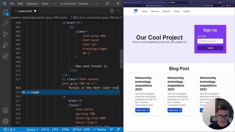Open the Run and Debug view
Image resolution: width=235 pixels, height=132 pixels.
tap(6, 45)
